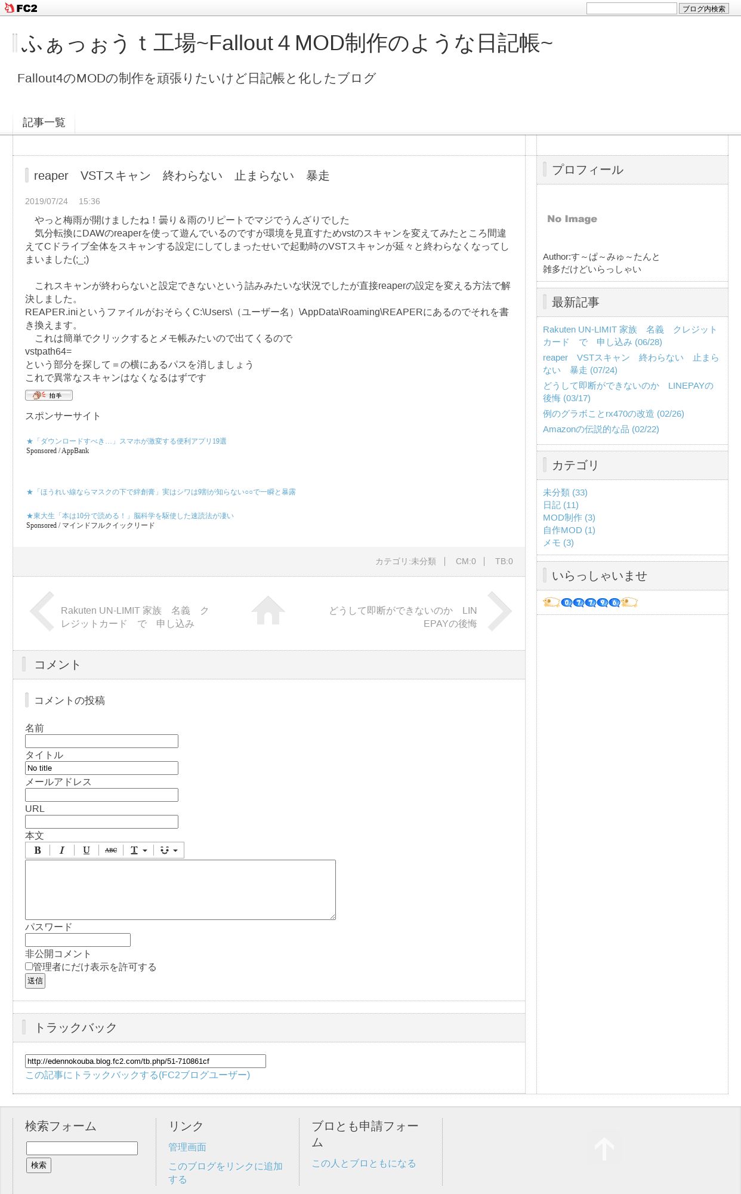Click TB:0 trackback link
Image resolution: width=741 pixels, height=1194 pixels.
coord(504,561)
